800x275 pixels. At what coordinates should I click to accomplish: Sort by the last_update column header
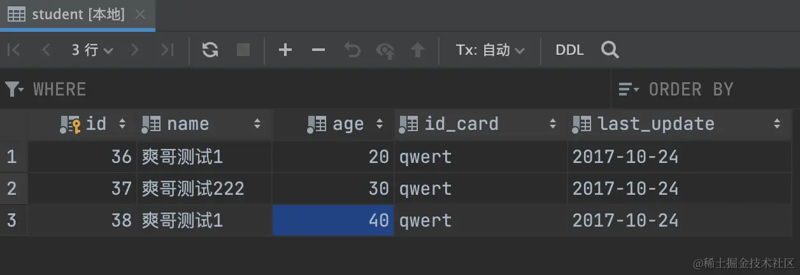tap(656, 123)
